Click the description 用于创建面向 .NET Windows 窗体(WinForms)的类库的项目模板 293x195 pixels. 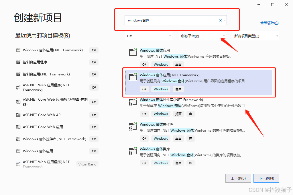(x=191, y=155)
